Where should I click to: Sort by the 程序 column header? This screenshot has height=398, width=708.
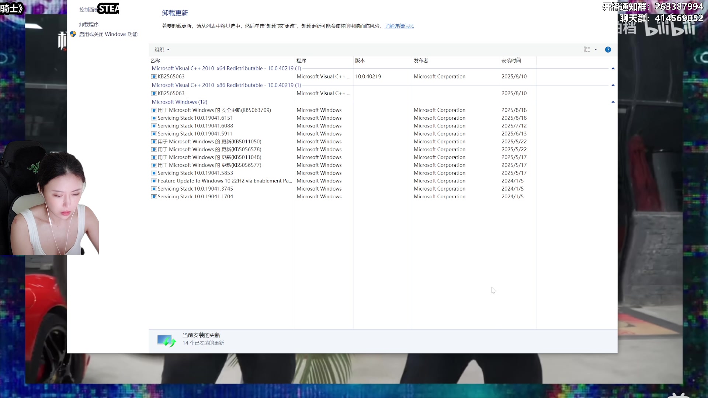(301, 61)
